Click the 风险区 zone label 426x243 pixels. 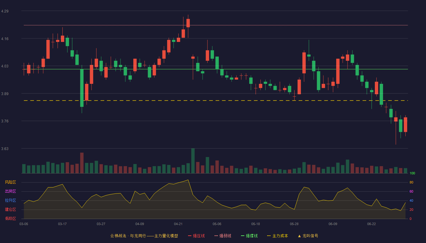pyautogui.click(x=10, y=182)
